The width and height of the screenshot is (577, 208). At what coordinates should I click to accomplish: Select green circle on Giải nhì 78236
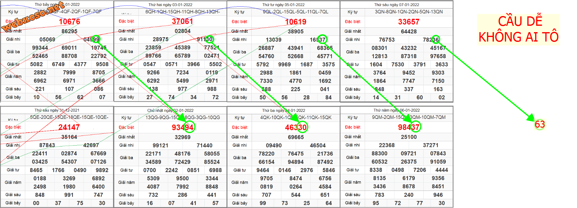coord(435,39)
